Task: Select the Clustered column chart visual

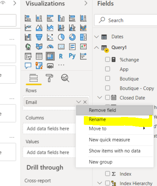Action: pos(61,18)
